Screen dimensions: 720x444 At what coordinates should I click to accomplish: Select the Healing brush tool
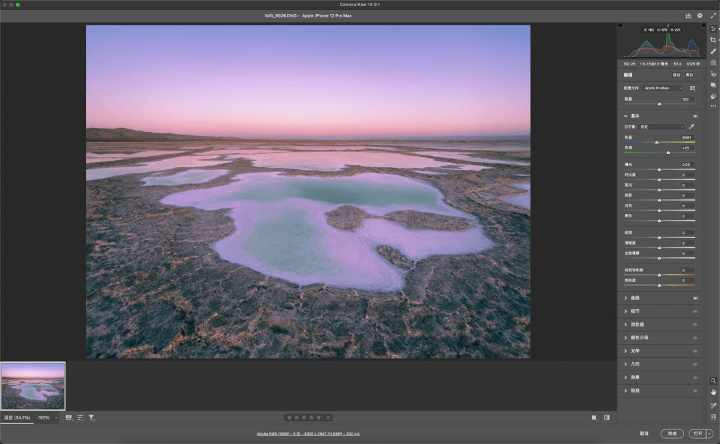pyautogui.click(x=713, y=51)
